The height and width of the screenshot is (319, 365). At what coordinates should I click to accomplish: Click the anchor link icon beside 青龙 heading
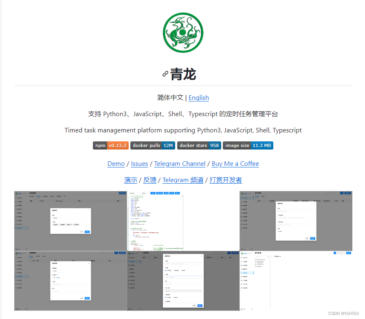(165, 74)
